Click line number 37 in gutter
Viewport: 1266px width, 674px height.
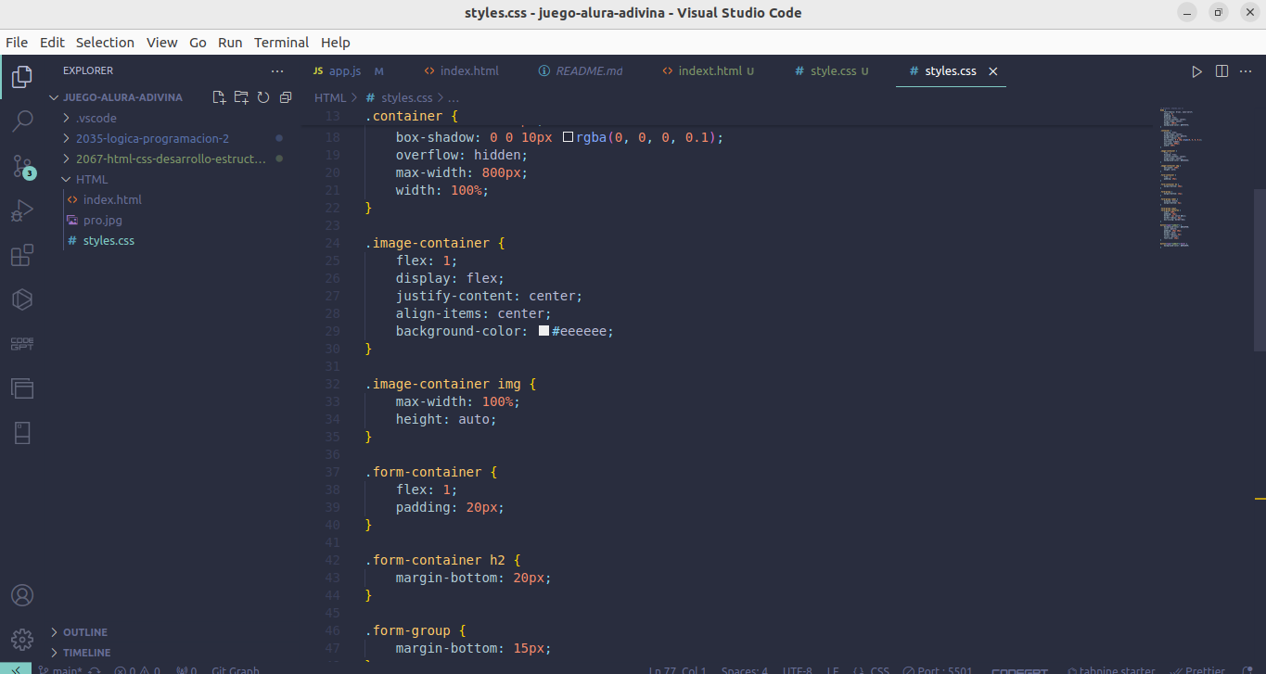(332, 472)
